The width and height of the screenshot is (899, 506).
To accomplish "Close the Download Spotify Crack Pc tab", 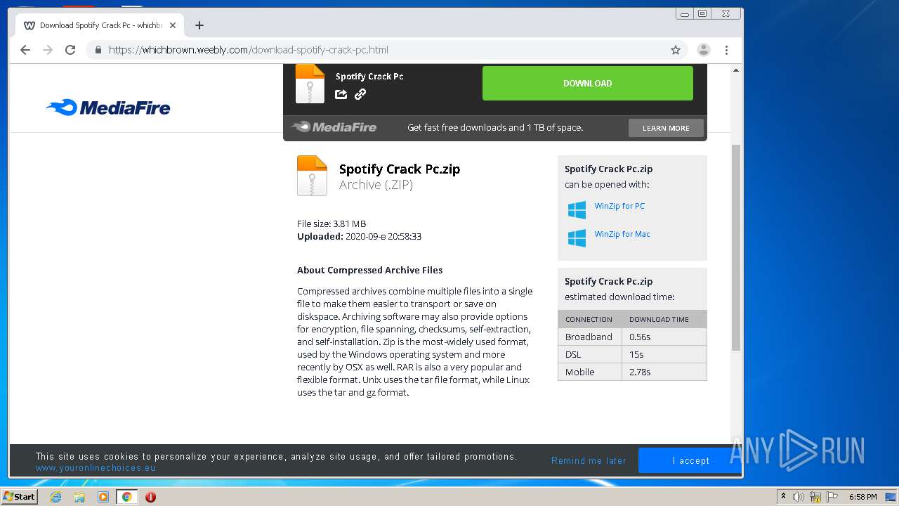I will (173, 25).
